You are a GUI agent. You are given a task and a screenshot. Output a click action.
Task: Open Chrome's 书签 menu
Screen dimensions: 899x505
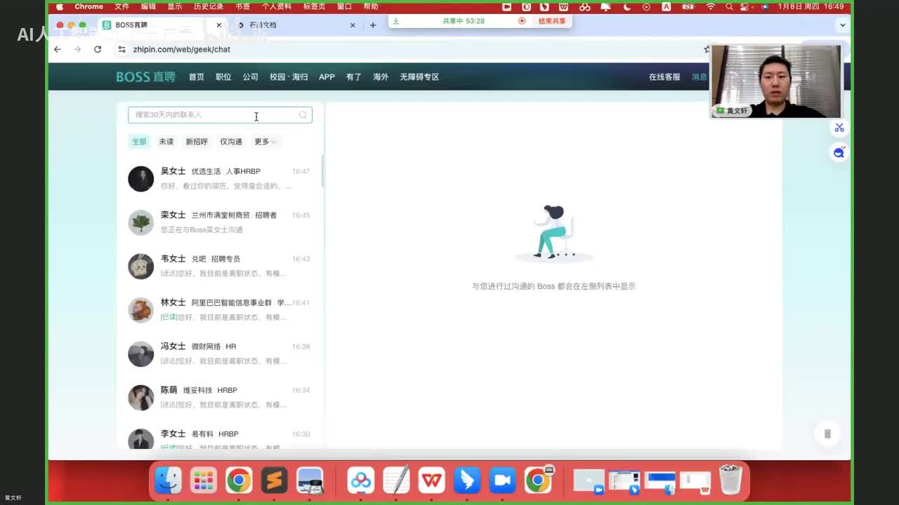(x=242, y=6)
